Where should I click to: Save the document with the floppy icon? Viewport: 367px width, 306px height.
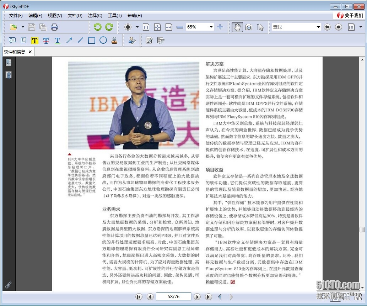click(x=32, y=27)
